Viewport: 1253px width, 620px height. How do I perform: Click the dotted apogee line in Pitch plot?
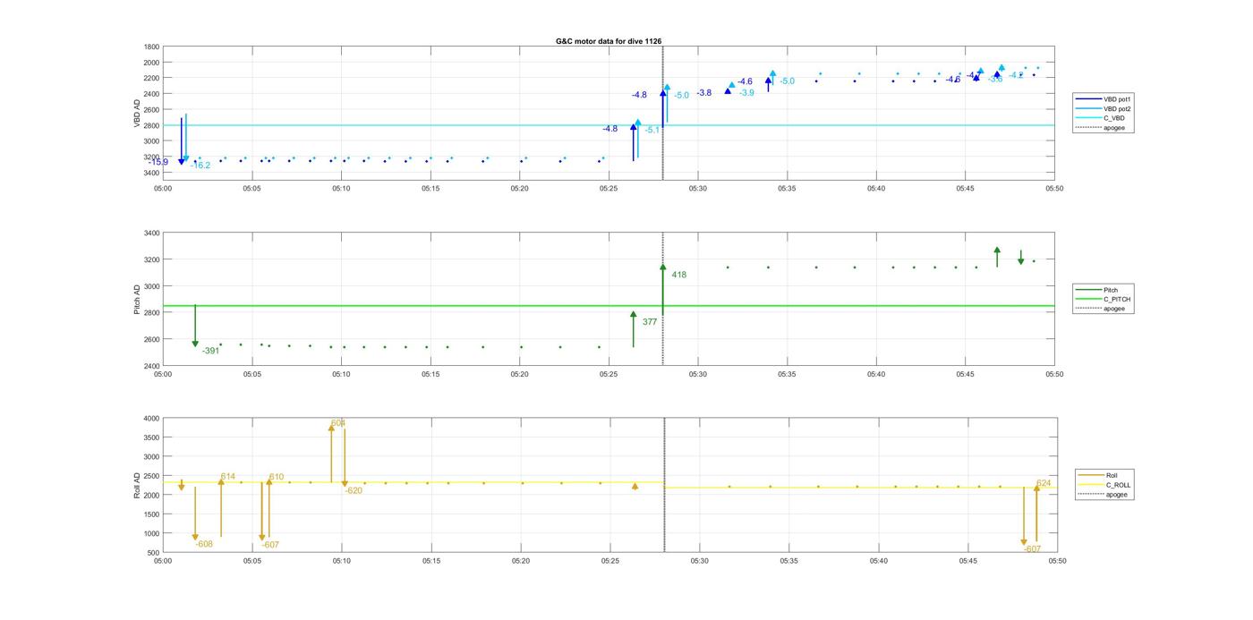point(662,300)
